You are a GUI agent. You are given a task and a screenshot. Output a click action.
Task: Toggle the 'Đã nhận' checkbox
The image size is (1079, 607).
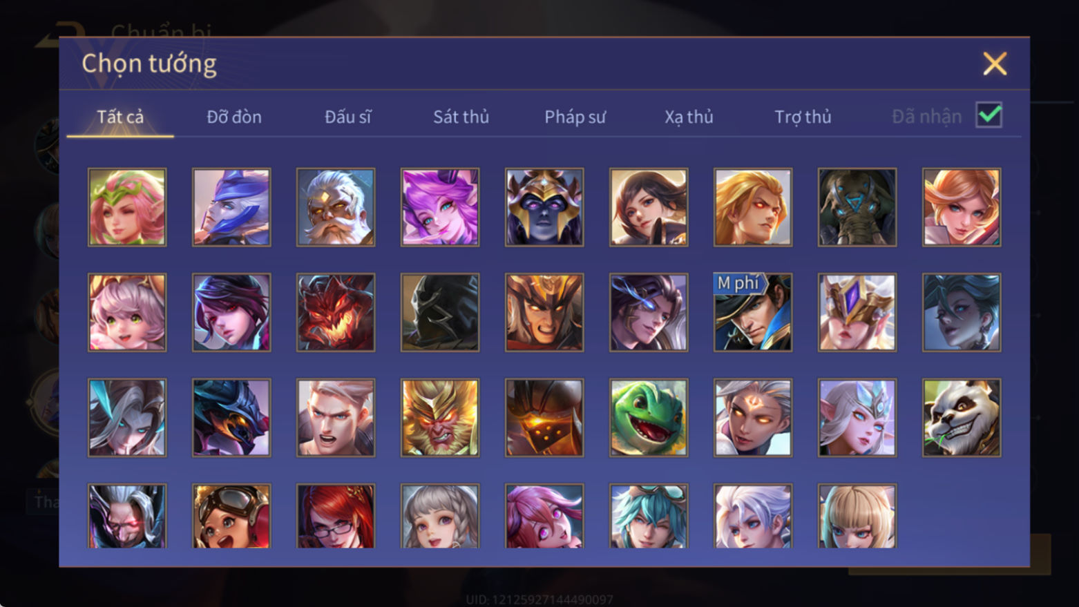coord(989,115)
